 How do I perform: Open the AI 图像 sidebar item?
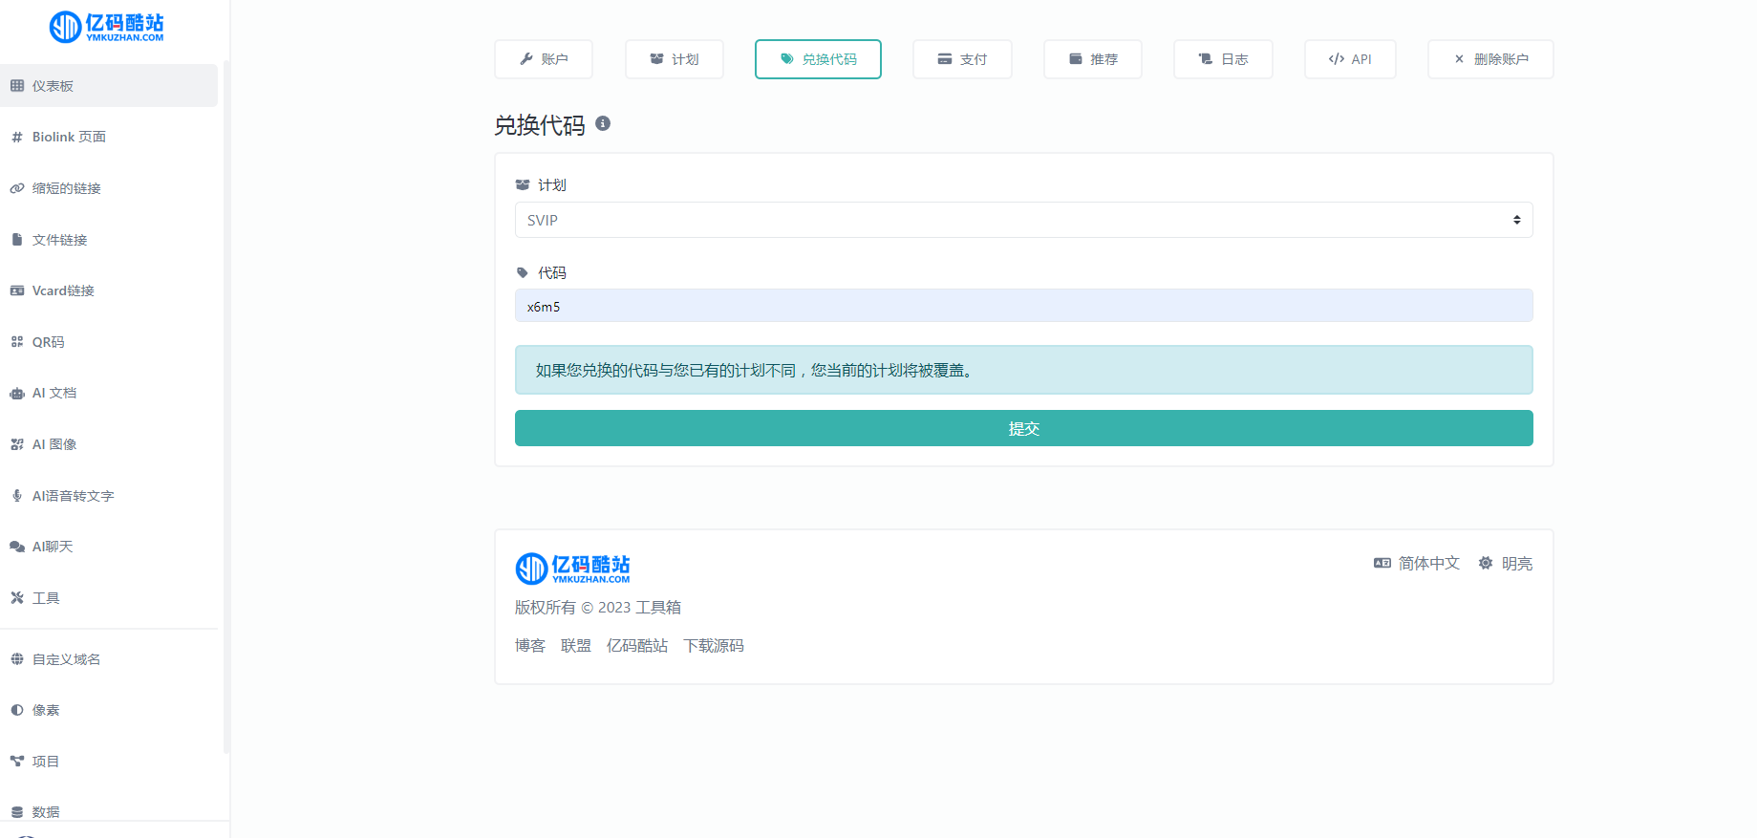(54, 444)
